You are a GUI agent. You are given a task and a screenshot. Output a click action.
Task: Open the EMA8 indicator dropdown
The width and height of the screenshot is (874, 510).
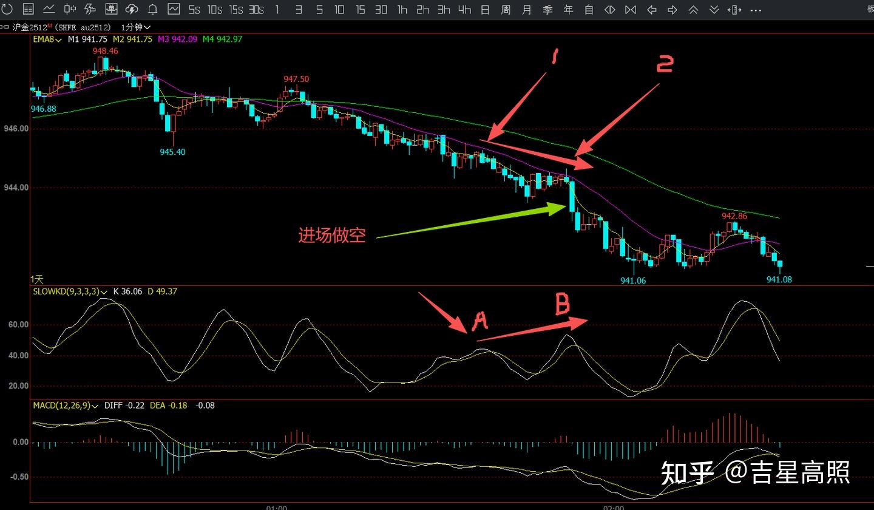click(x=47, y=39)
